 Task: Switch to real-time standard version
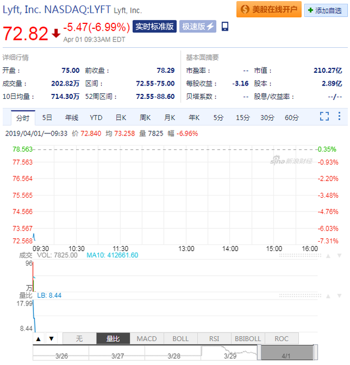(154, 26)
